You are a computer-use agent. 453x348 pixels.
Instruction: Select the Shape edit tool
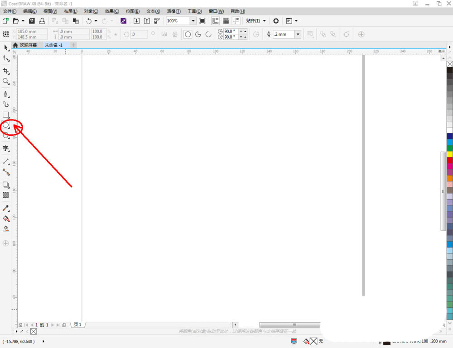click(x=6, y=58)
